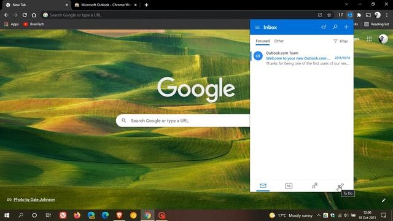Click the Outlook search magnifier icon
Image resolution: width=393 pixels, height=221 pixels.
[335, 27]
